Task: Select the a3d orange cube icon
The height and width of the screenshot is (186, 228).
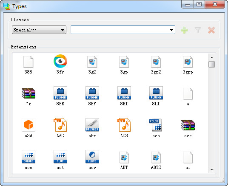Action: pos(28,125)
